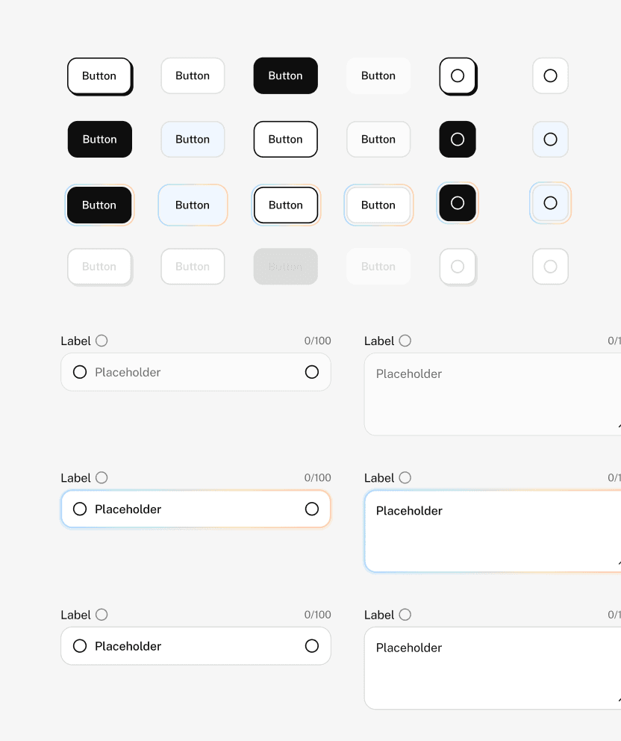
Task: Click the trailing circle icon in the topmost single-line input
Action: point(312,372)
